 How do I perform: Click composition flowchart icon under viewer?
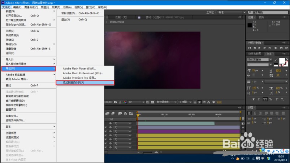(209, 102)
